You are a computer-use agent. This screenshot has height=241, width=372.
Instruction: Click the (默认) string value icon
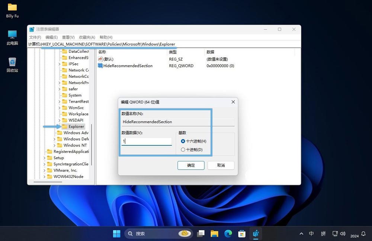coord(100,59)
